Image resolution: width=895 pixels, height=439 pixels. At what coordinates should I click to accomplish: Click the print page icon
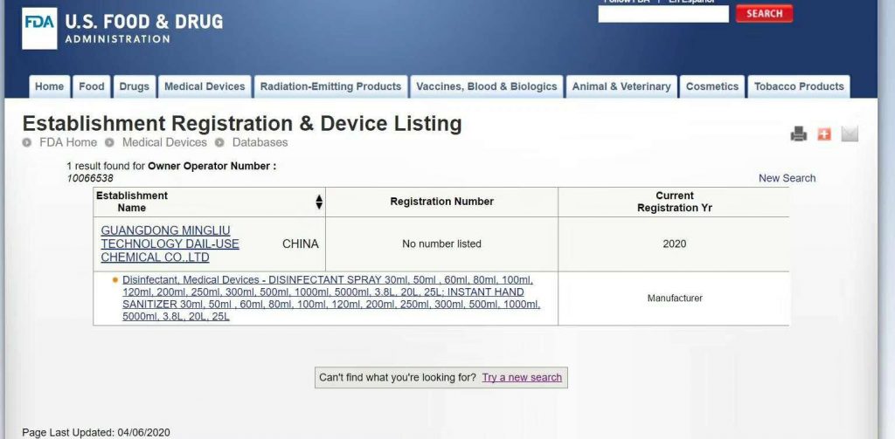tap(798, 134)
